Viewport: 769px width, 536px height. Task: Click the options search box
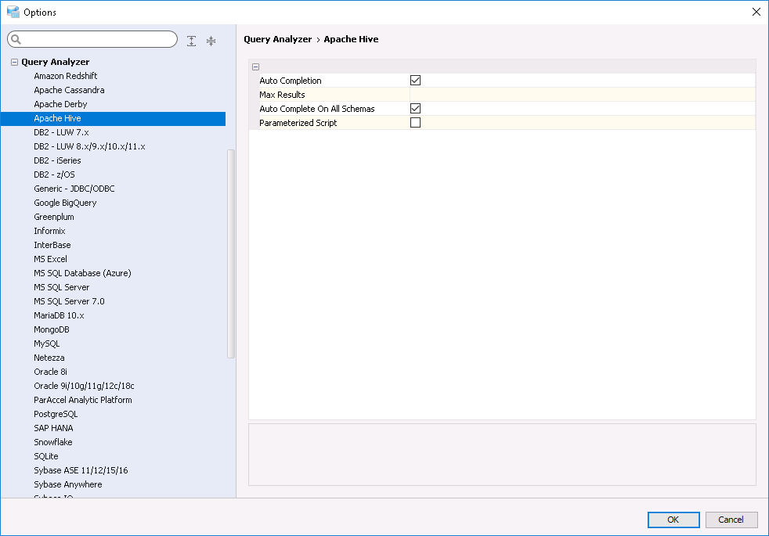[x=98, y=40]
